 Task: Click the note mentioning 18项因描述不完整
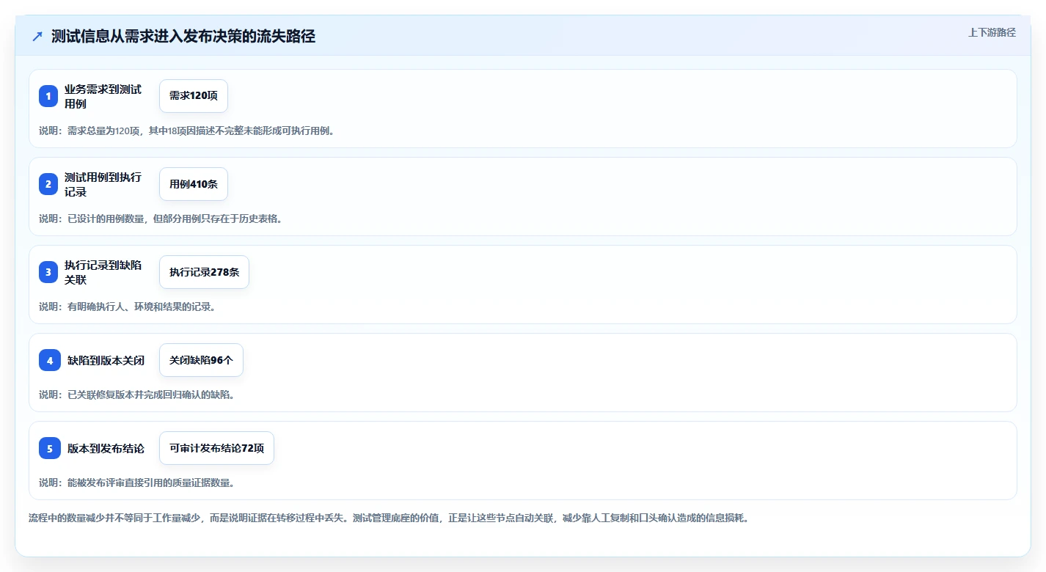click(186, 131)
